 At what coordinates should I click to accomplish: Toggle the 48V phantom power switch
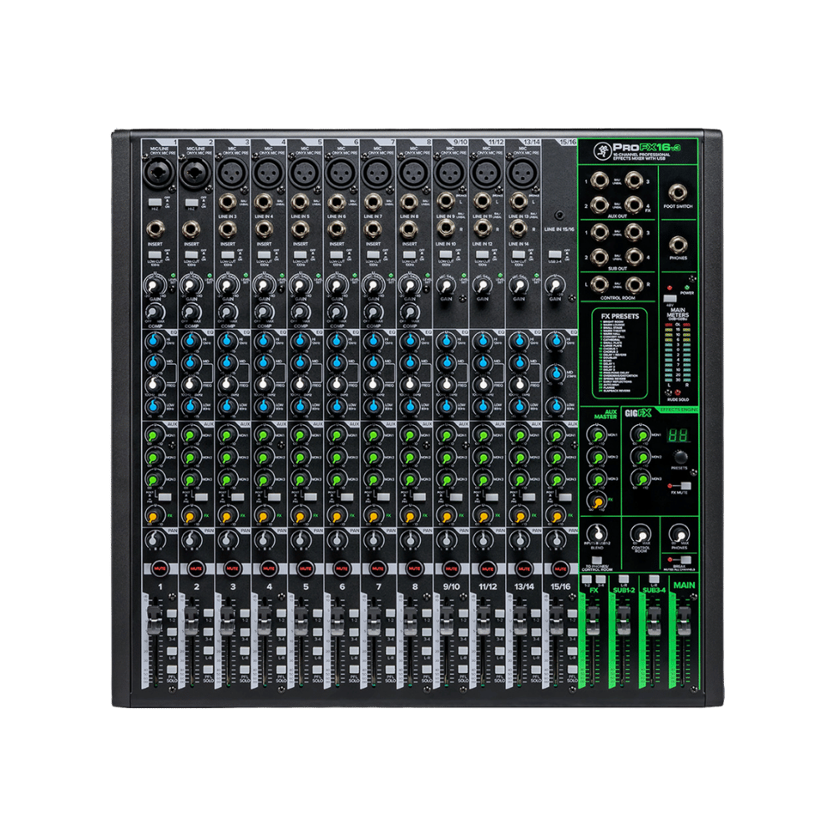670,298
